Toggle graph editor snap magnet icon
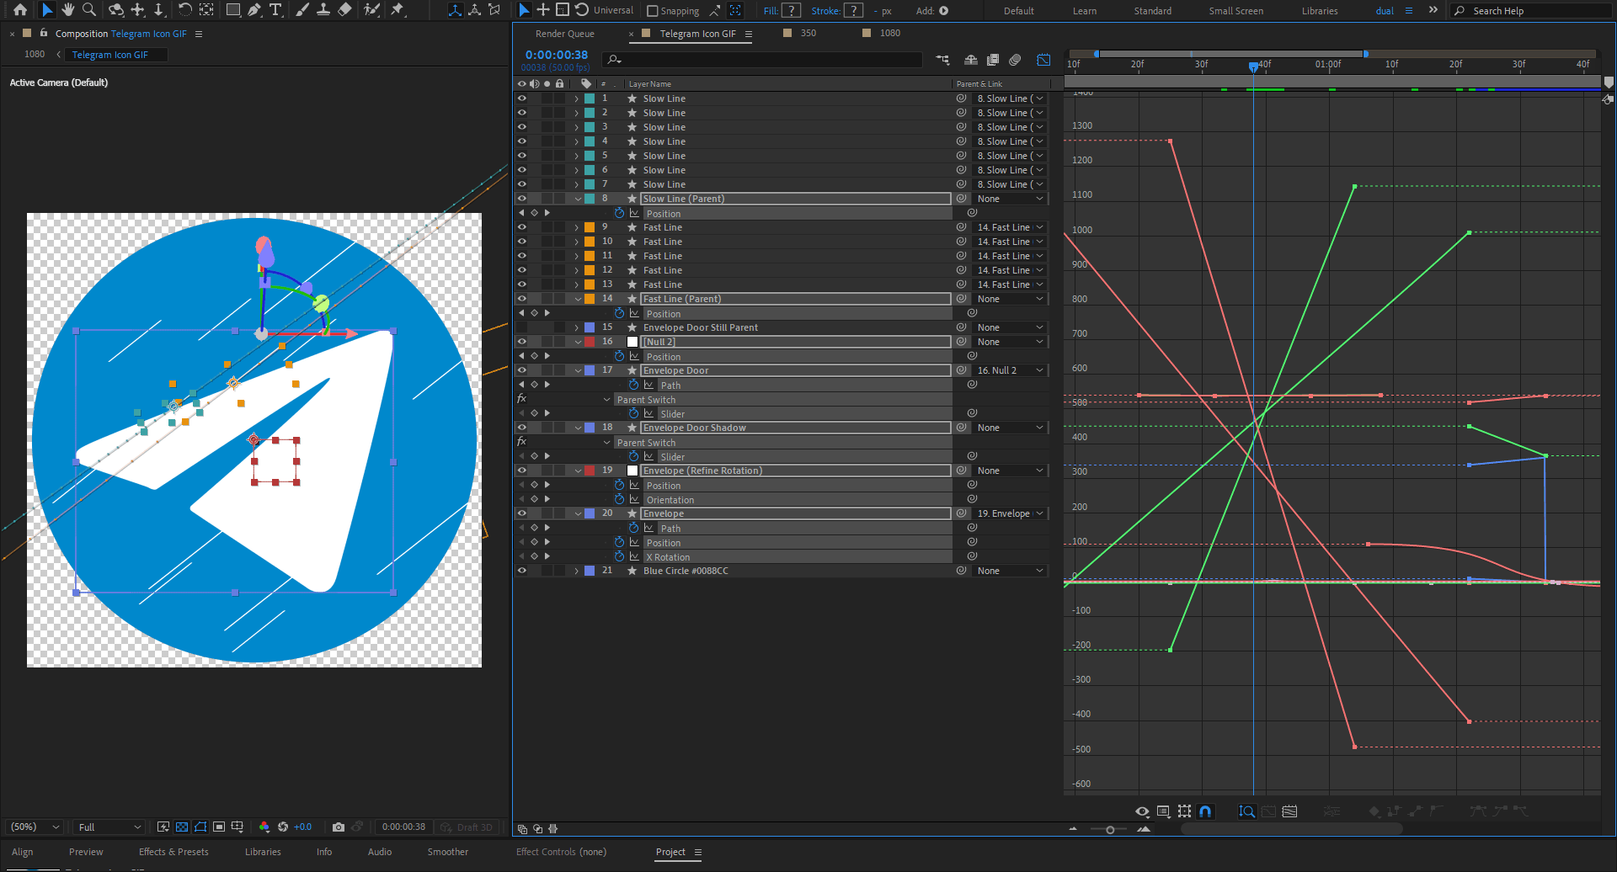 click(1205, 811)
